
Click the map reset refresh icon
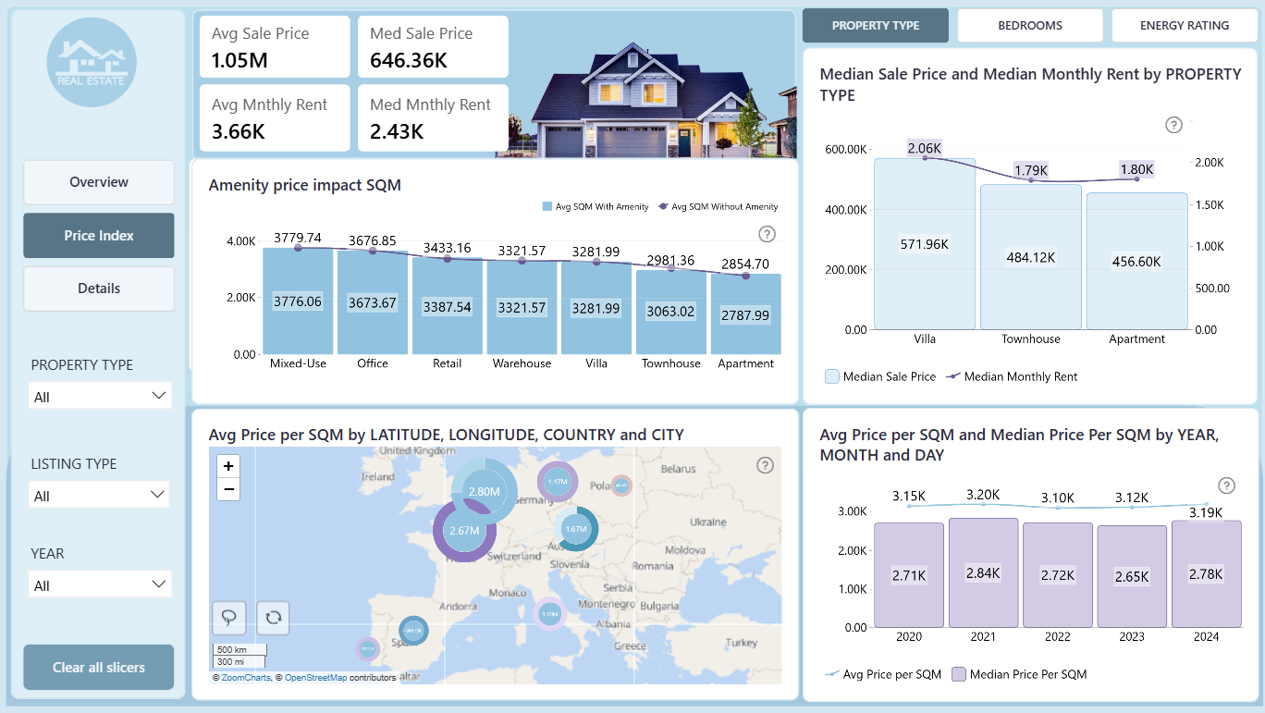point(274,618)
